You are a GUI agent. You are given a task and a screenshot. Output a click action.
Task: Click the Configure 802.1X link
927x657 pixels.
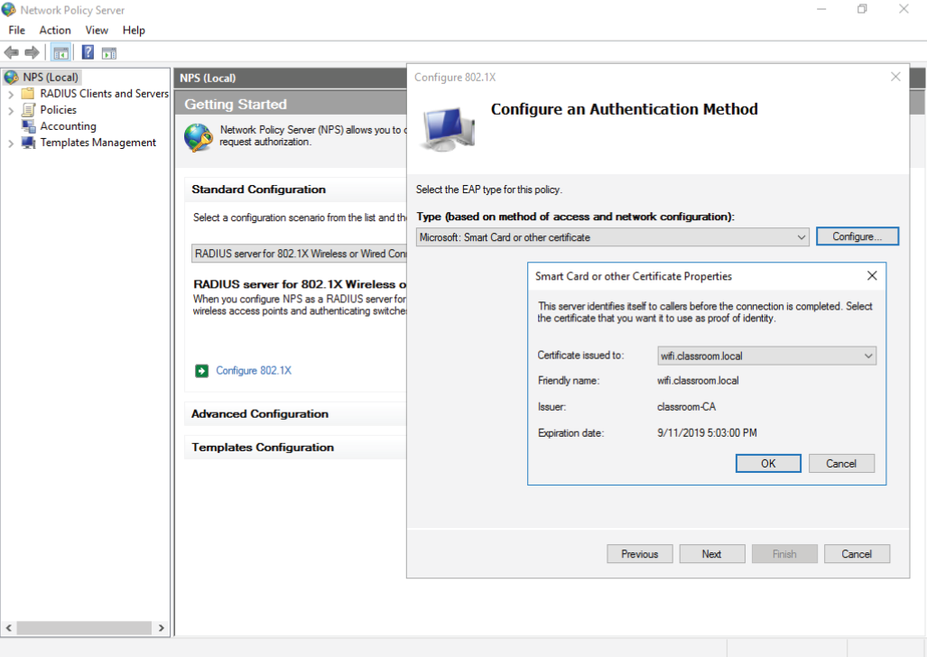pos(254,371)
